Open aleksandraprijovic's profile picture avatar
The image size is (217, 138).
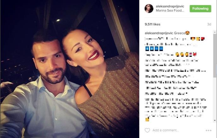(149, 8)
